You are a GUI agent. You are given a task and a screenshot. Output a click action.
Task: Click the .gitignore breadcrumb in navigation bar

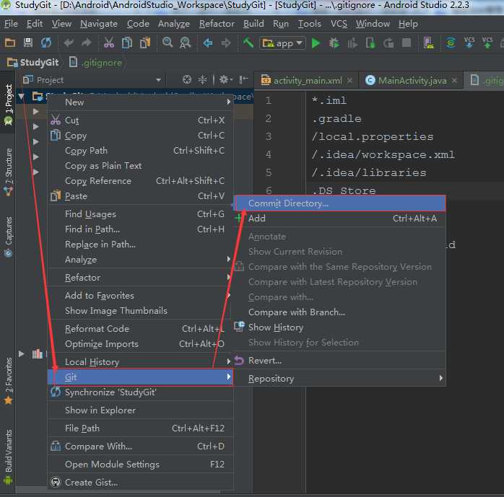click(95, 62)
